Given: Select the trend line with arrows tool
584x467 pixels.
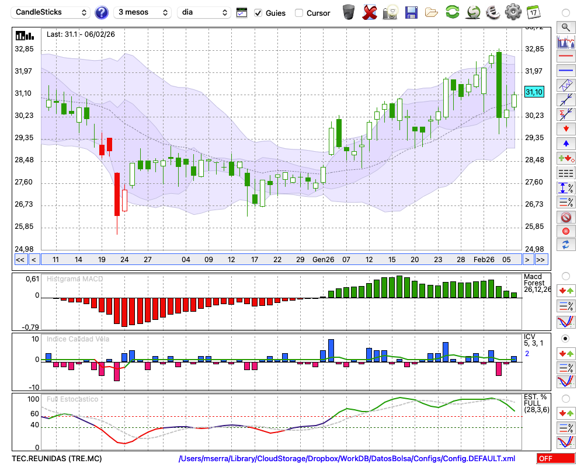Looking at the screenshot, I should [566, 100].
